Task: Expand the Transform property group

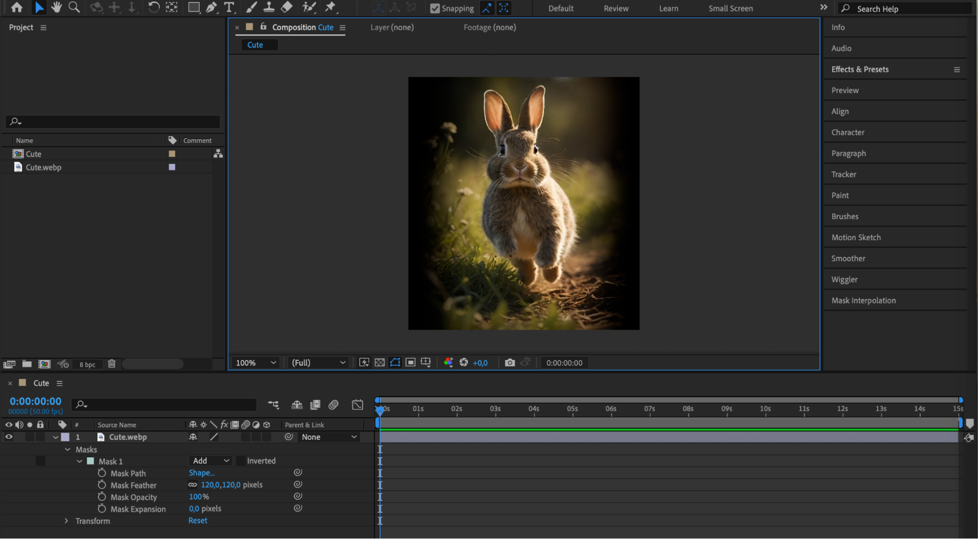Action: tap(67, 521)
